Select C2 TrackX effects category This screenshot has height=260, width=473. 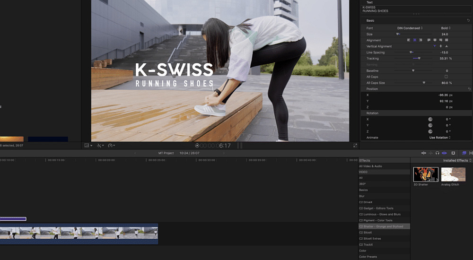pos(366,244)
